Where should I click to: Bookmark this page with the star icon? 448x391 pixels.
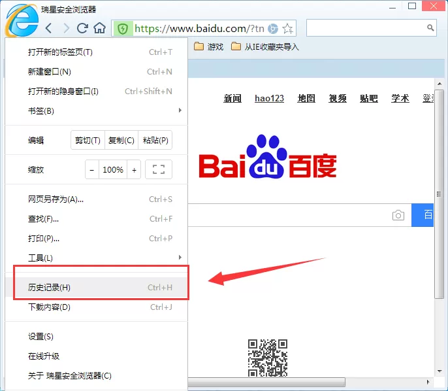[287, 29]
